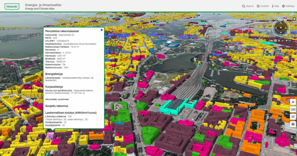Image resolution: width=297 pixels, height=156 pixels.
Task: Click the overview map toggle above compass
Action: pyautogui.click(x=294, y=19)
